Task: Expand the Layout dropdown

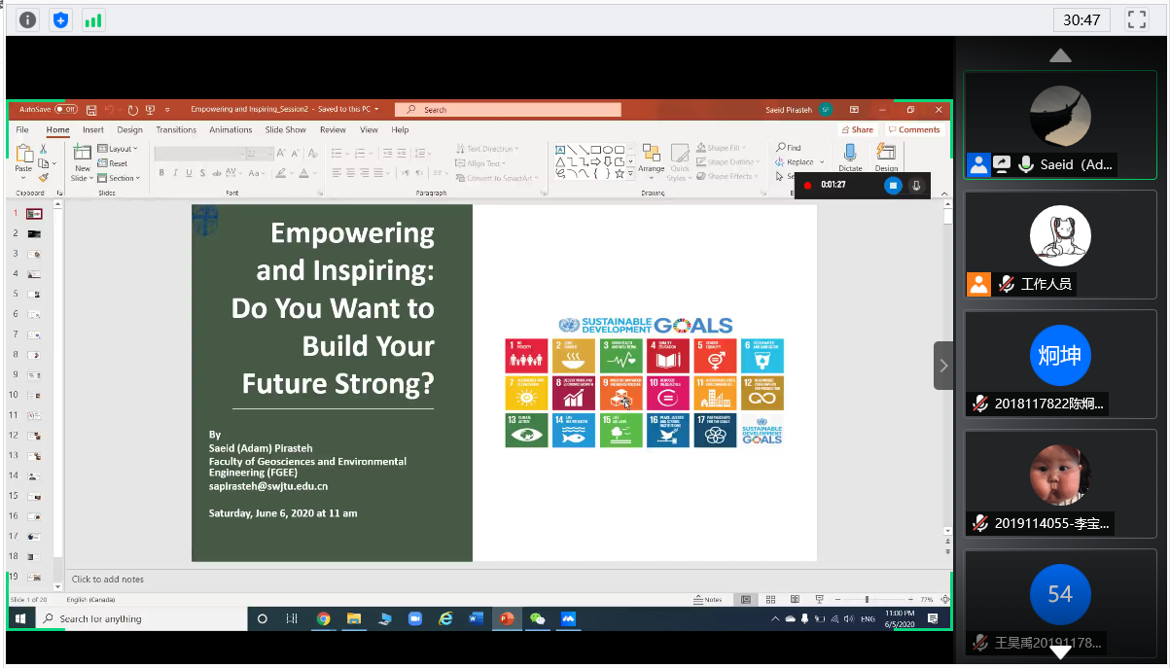Action: point(122,149)
